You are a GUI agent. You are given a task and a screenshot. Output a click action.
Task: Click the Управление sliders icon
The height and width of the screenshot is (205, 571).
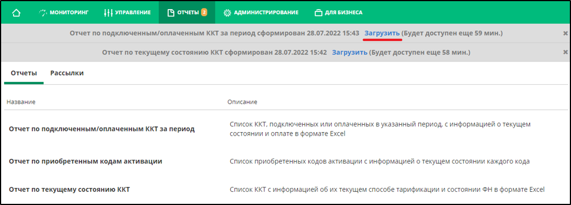(108, 13)
